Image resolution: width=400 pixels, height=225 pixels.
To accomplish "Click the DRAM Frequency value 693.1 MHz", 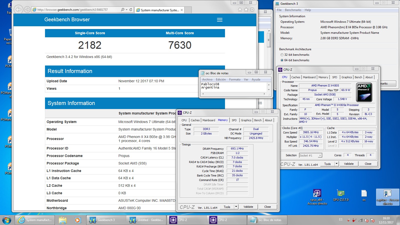I will tap(237, 148).
